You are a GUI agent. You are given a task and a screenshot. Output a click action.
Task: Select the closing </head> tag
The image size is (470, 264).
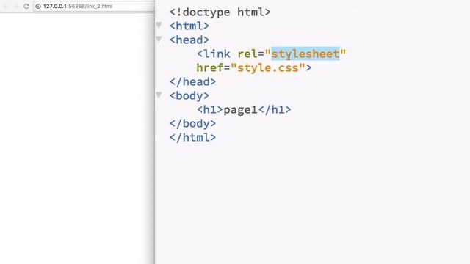pos(192,81)
